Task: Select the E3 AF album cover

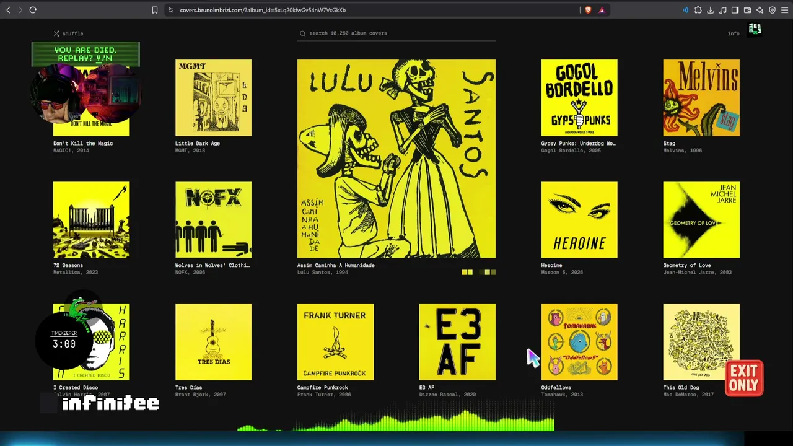Action: point(457,342)
